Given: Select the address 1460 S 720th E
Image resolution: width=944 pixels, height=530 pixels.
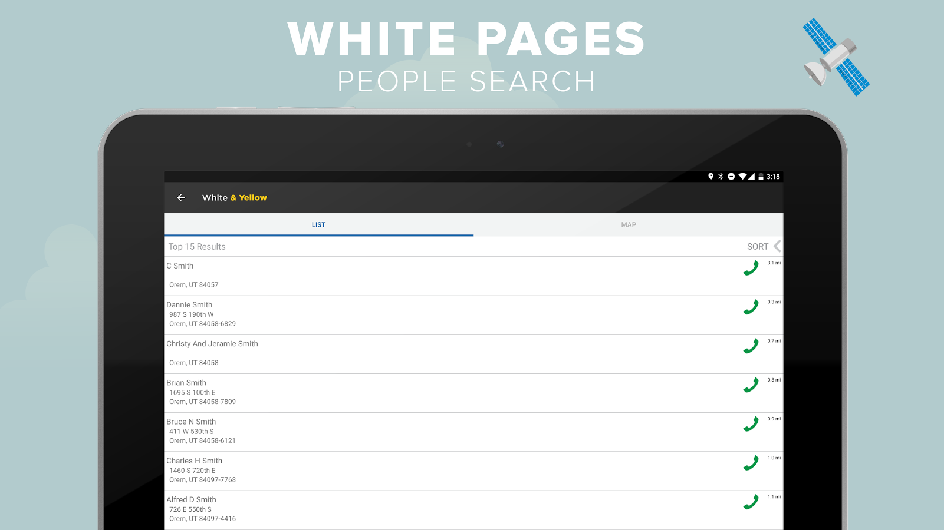Looking at the screenshot, I should (x=192, y=471).
